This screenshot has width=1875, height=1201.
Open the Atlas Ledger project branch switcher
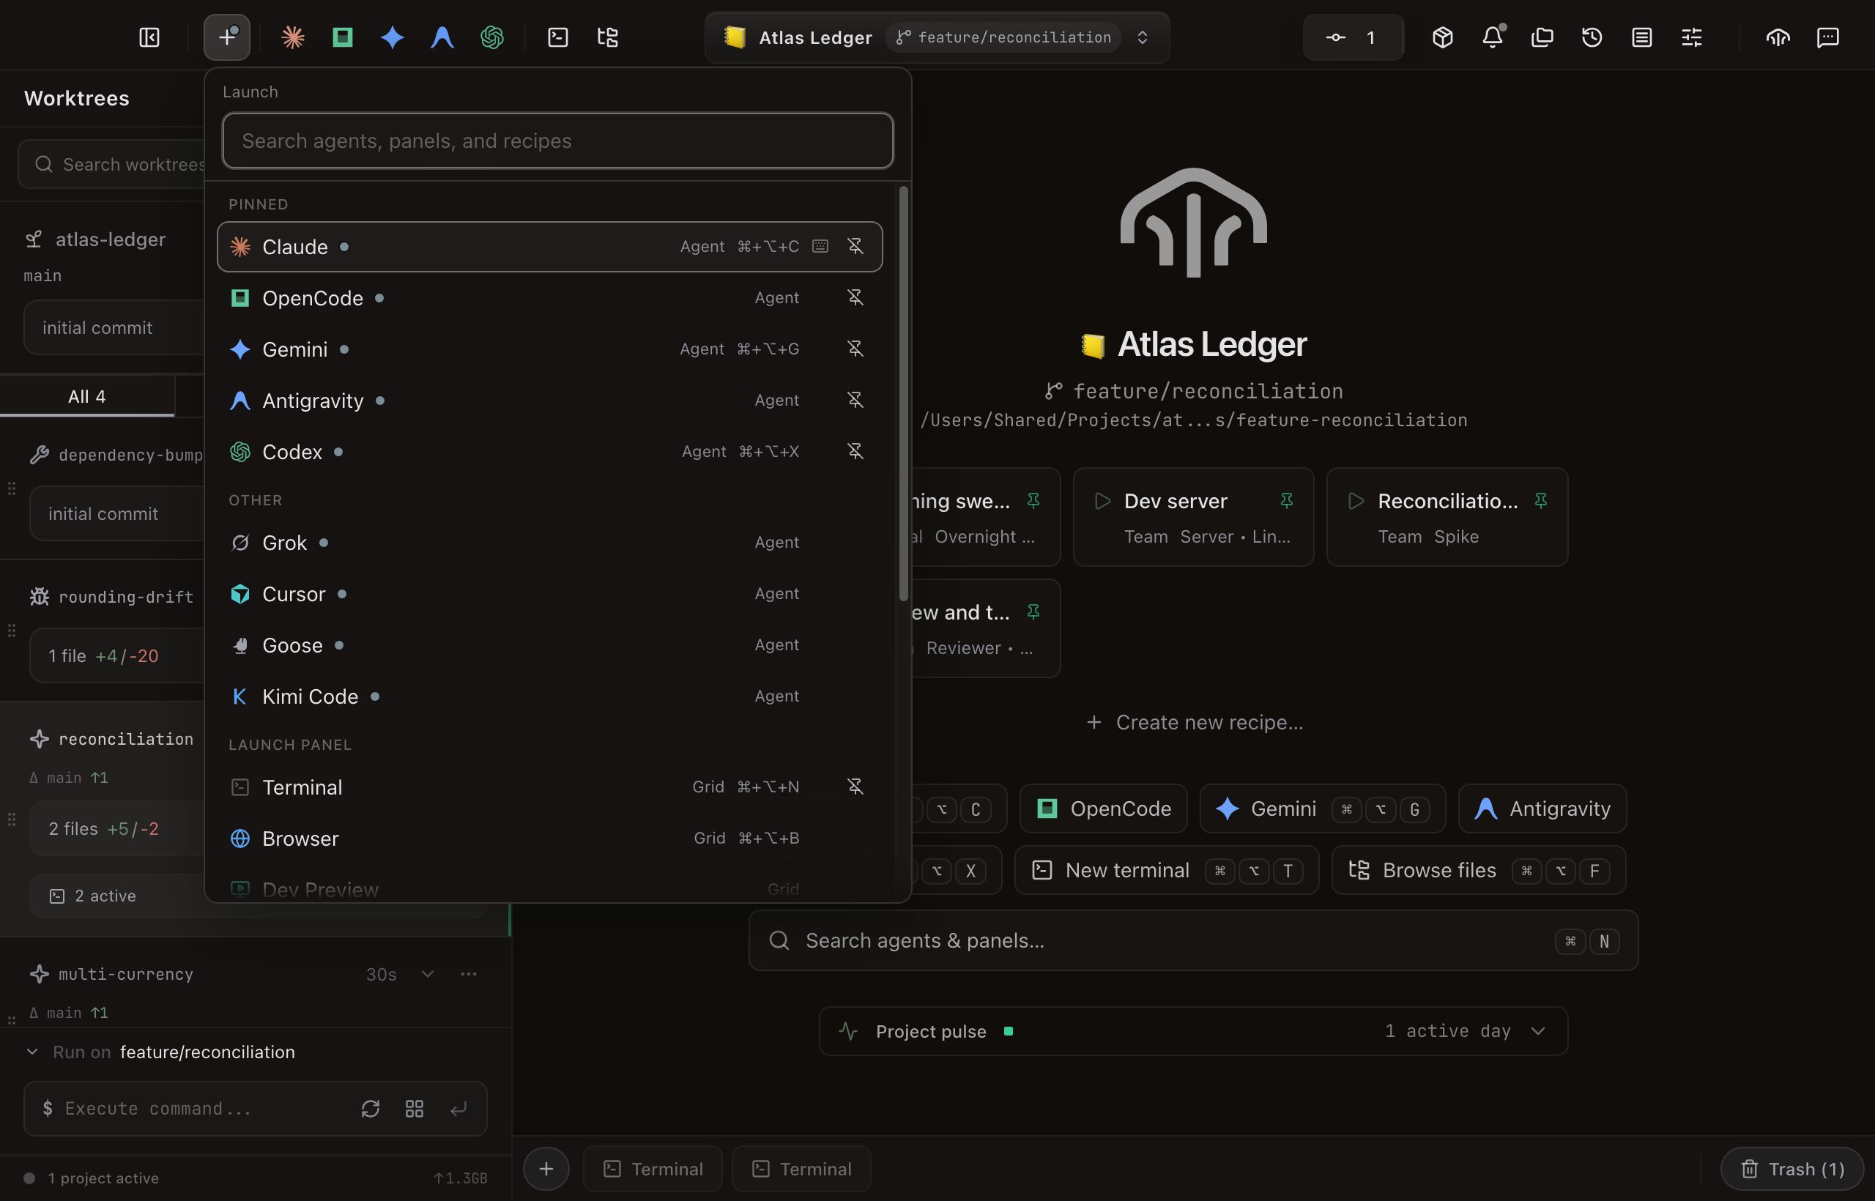pos(937,37)
